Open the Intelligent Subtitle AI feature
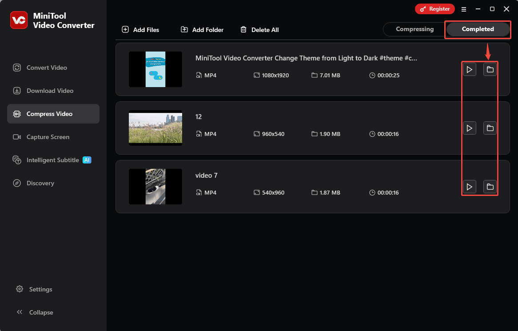The width and height of the screenshot is (518, 331). click(x=53, y=160)
